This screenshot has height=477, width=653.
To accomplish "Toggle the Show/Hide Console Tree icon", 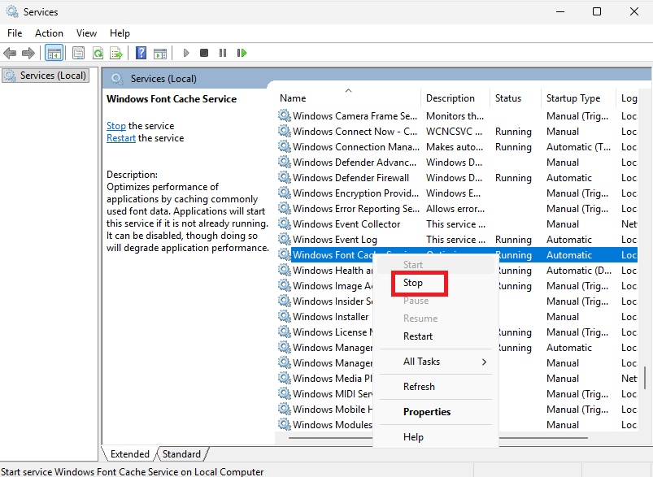I will pyautogui.click(x=54, y=53).
